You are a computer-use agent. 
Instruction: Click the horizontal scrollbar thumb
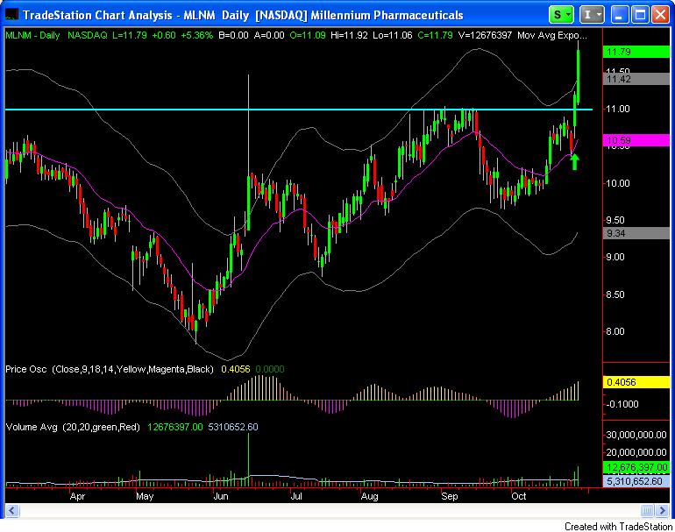pyautogui.click(x=647, y=511)
